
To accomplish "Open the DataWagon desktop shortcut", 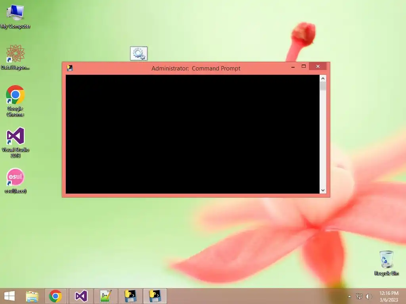I will pos(15,57).
